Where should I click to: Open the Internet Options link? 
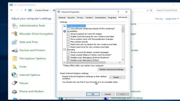pyautogui.click(x=30, y=75)
